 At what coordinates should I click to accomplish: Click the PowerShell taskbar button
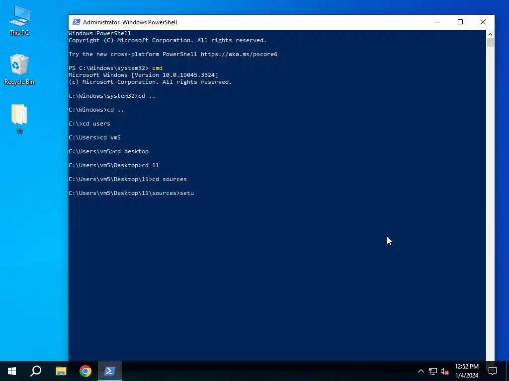[109, 371]
